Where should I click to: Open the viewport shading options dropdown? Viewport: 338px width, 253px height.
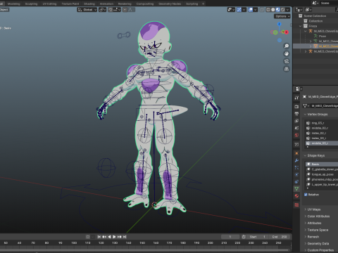pos(288,10)
